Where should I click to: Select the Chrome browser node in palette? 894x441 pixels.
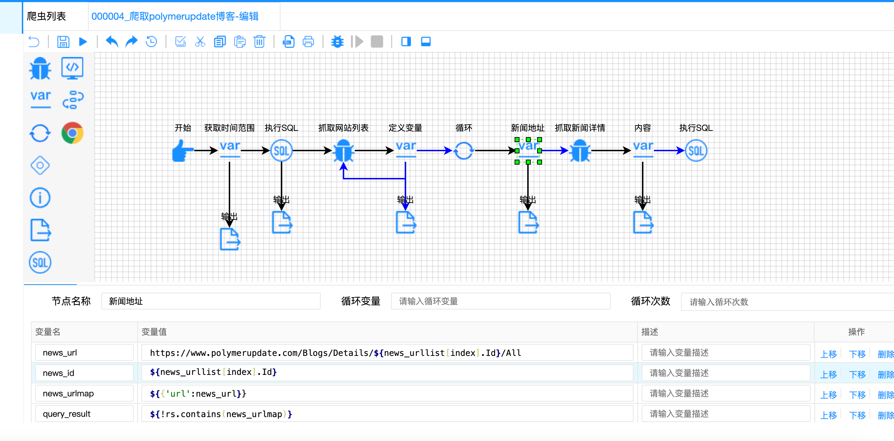72,133
